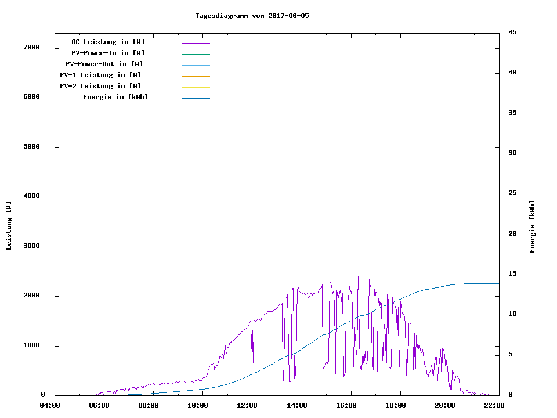The width and height of the screenshot is (557, 418).
Task: Select the PV-Power-In legend label
Action: tap(108, 53)
